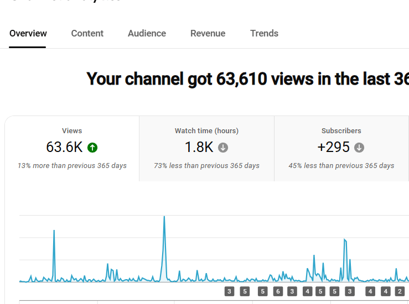Switch to the Audience tab
409x304 pixels.
pos(147,33)
